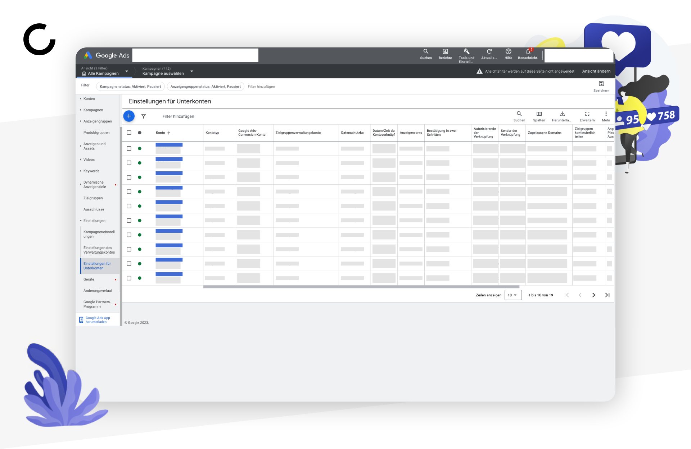This screenshot has width=691, height=449.
Task: Go to next page of results
Action: pos(593,295)
